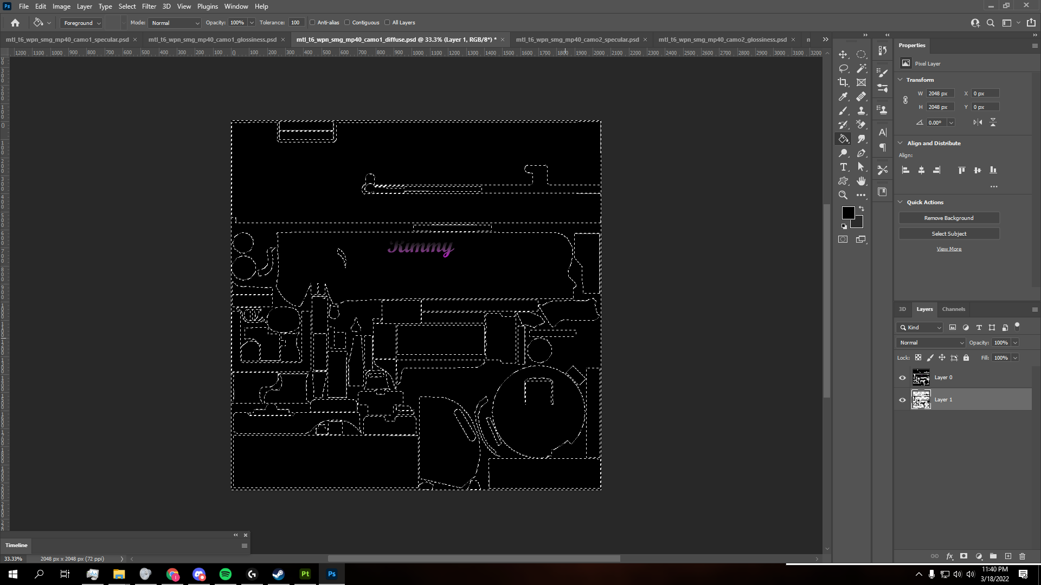Click the Select Subject button
The image size is (1041, 585).
click(x=949, y=233)
